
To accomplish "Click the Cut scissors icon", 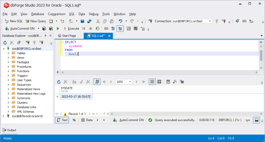I will [x=98, y=21].
